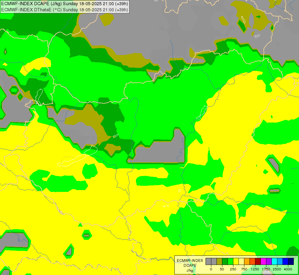The image size is (299, 275).
Task: Click the legend value 4000
Action: (x=288, y=269)
